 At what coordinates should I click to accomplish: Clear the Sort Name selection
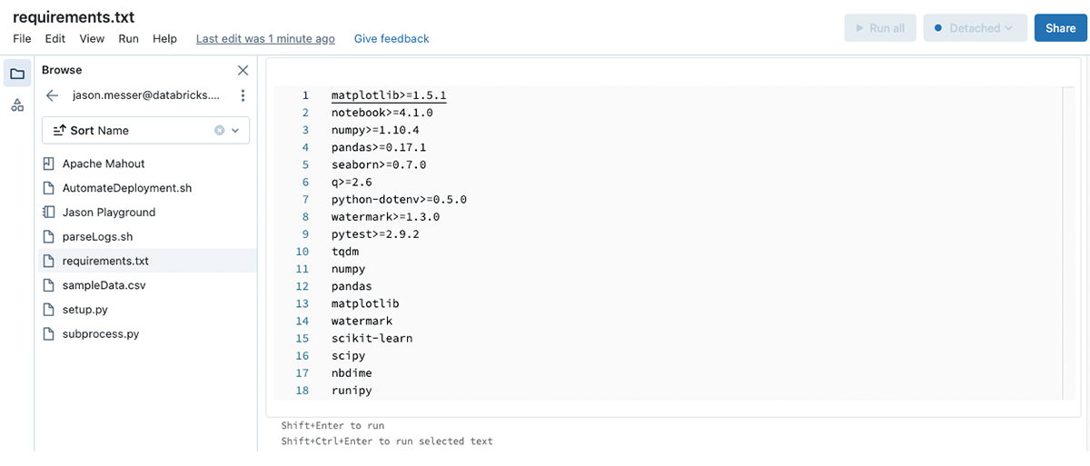coord(219,131)
